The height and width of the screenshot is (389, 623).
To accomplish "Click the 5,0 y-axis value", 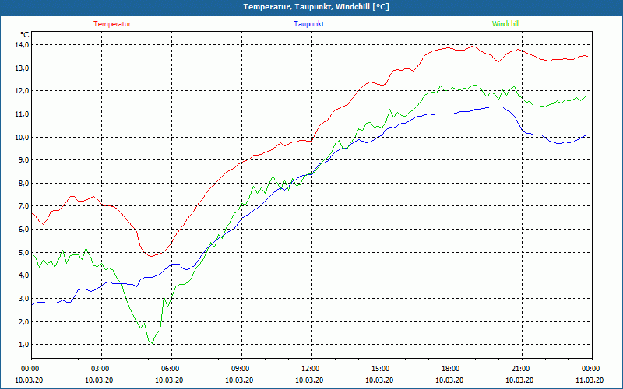I will point(23,252).
